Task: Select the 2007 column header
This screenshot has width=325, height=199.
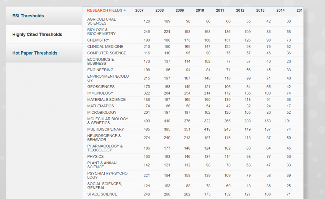Action: [x=139, y=10]
